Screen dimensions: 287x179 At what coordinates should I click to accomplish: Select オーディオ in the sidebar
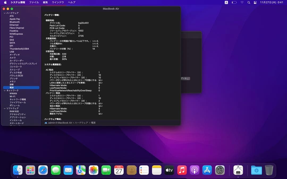click(15, 55)
